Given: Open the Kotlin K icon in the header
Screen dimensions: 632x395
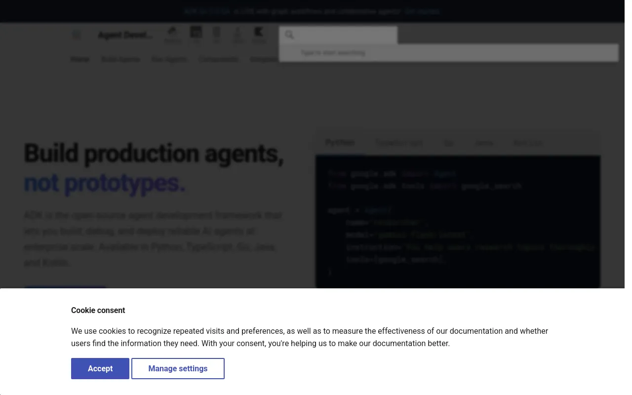Looking at the screenshot, I should [259, 35].
